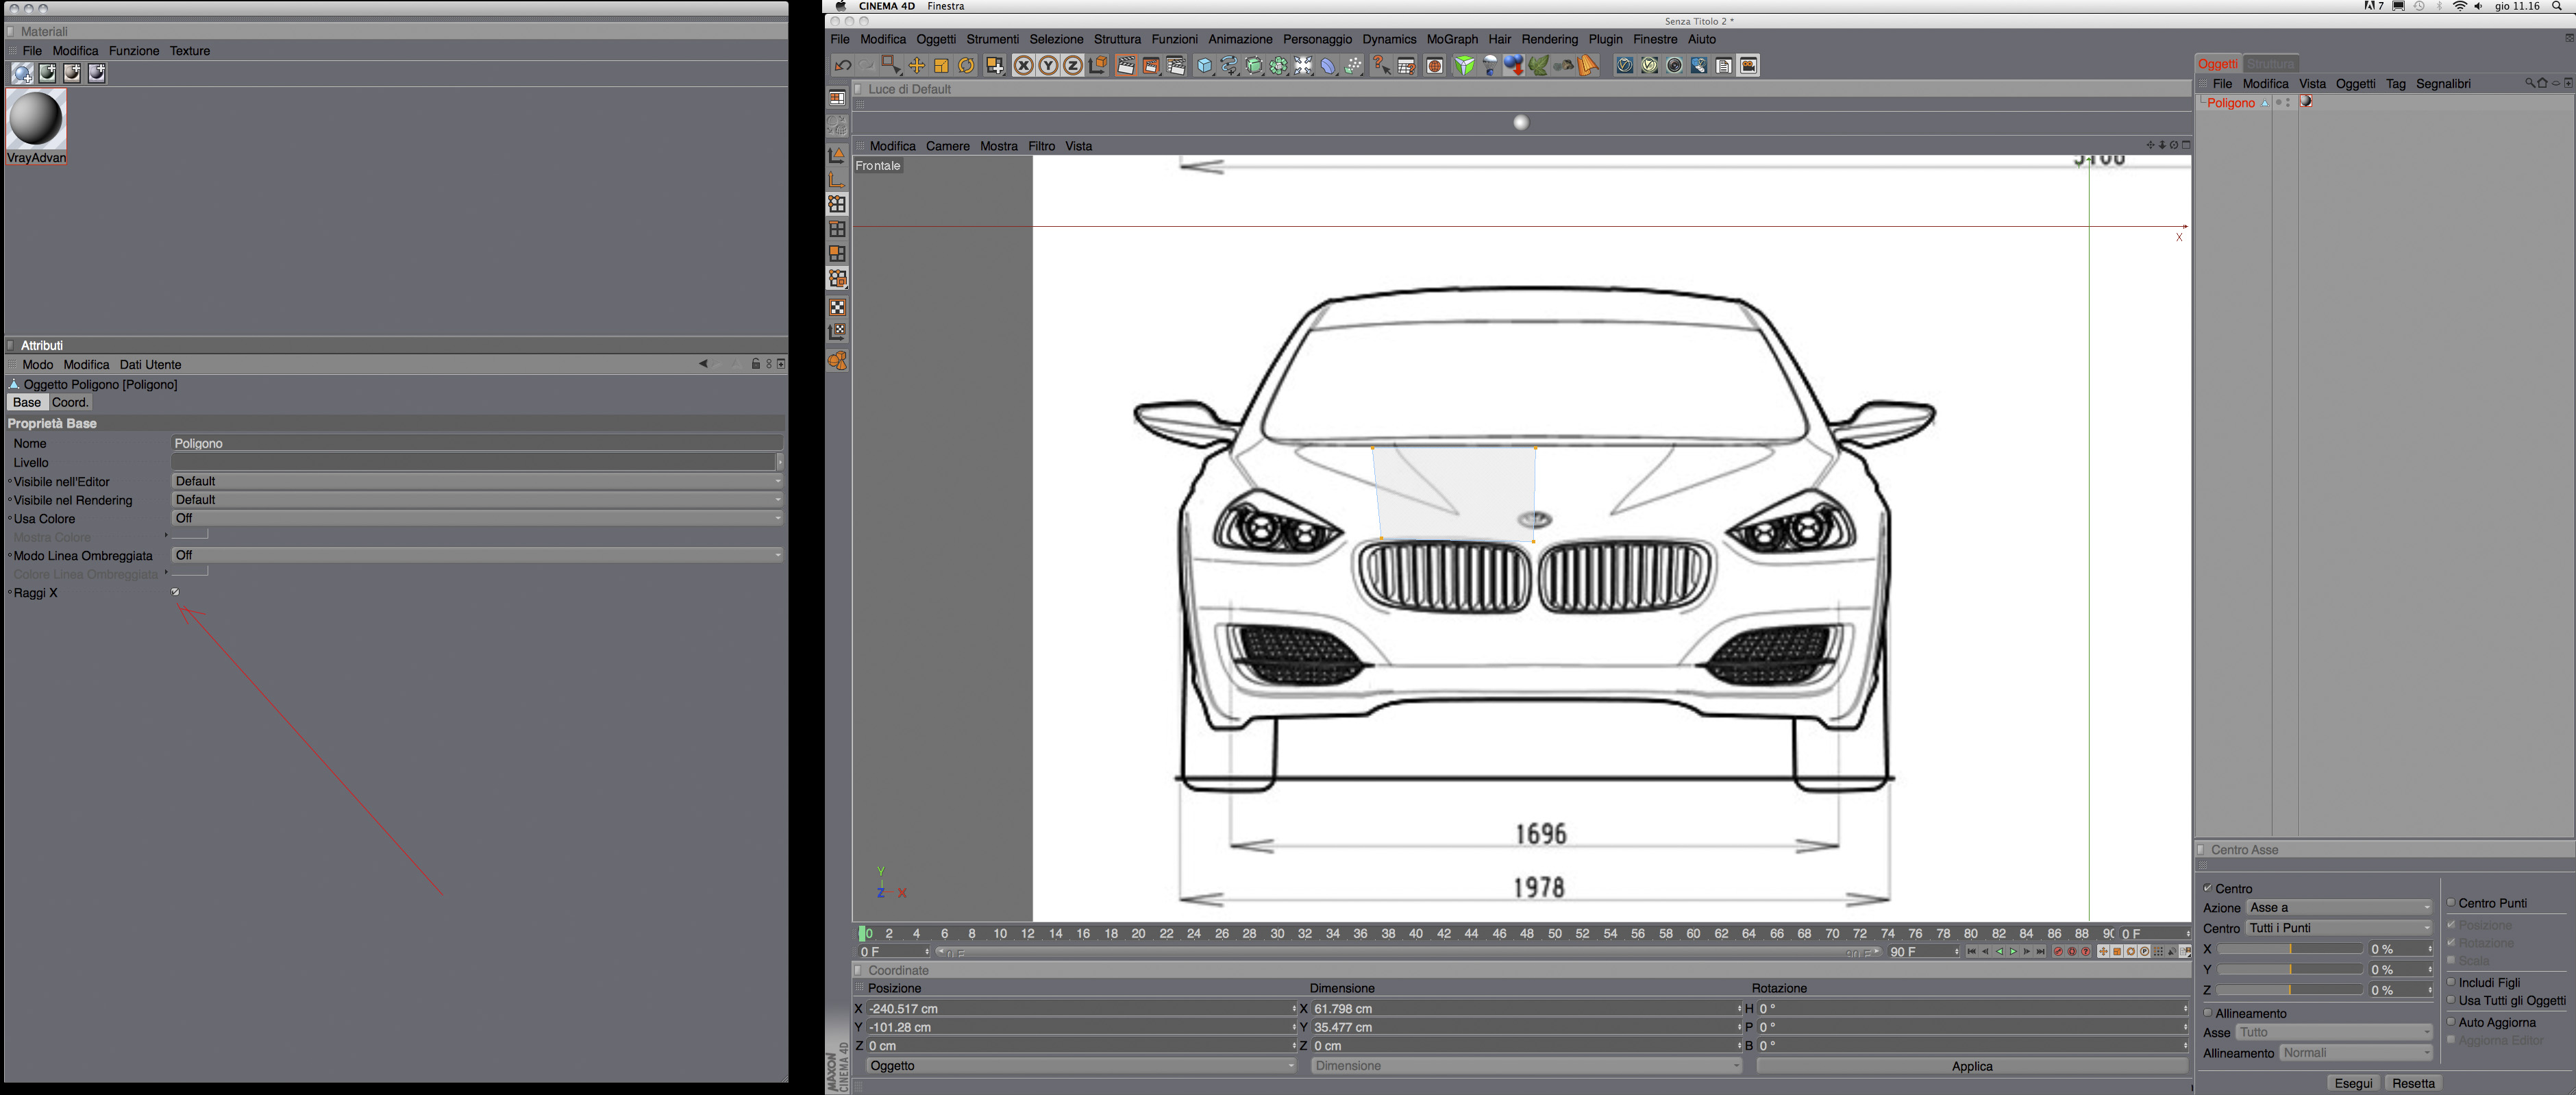
Task: Select the Rotate tool
Action: [966, 66]
